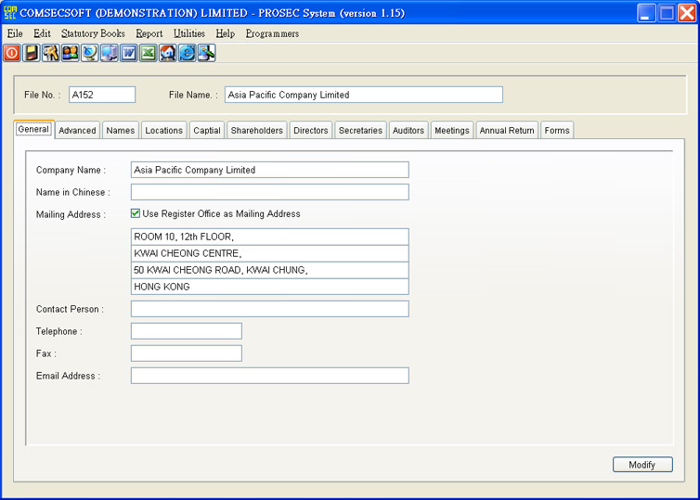
Task: Click the yellow notebook toolbar icon
Action: click(x=32, y=54)
